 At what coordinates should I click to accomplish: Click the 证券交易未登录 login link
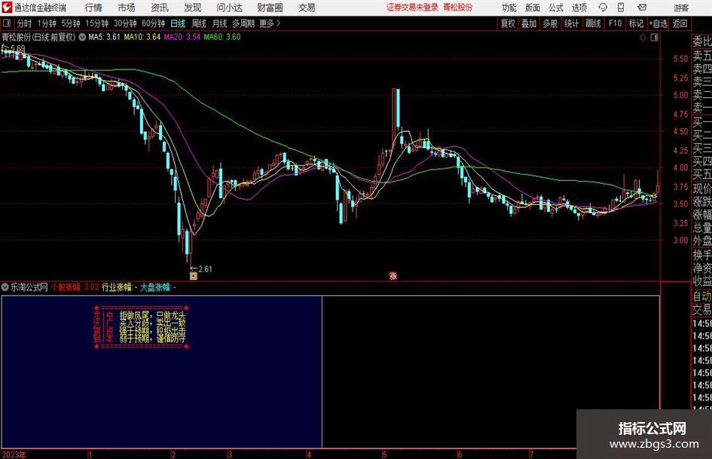[412, 8]
